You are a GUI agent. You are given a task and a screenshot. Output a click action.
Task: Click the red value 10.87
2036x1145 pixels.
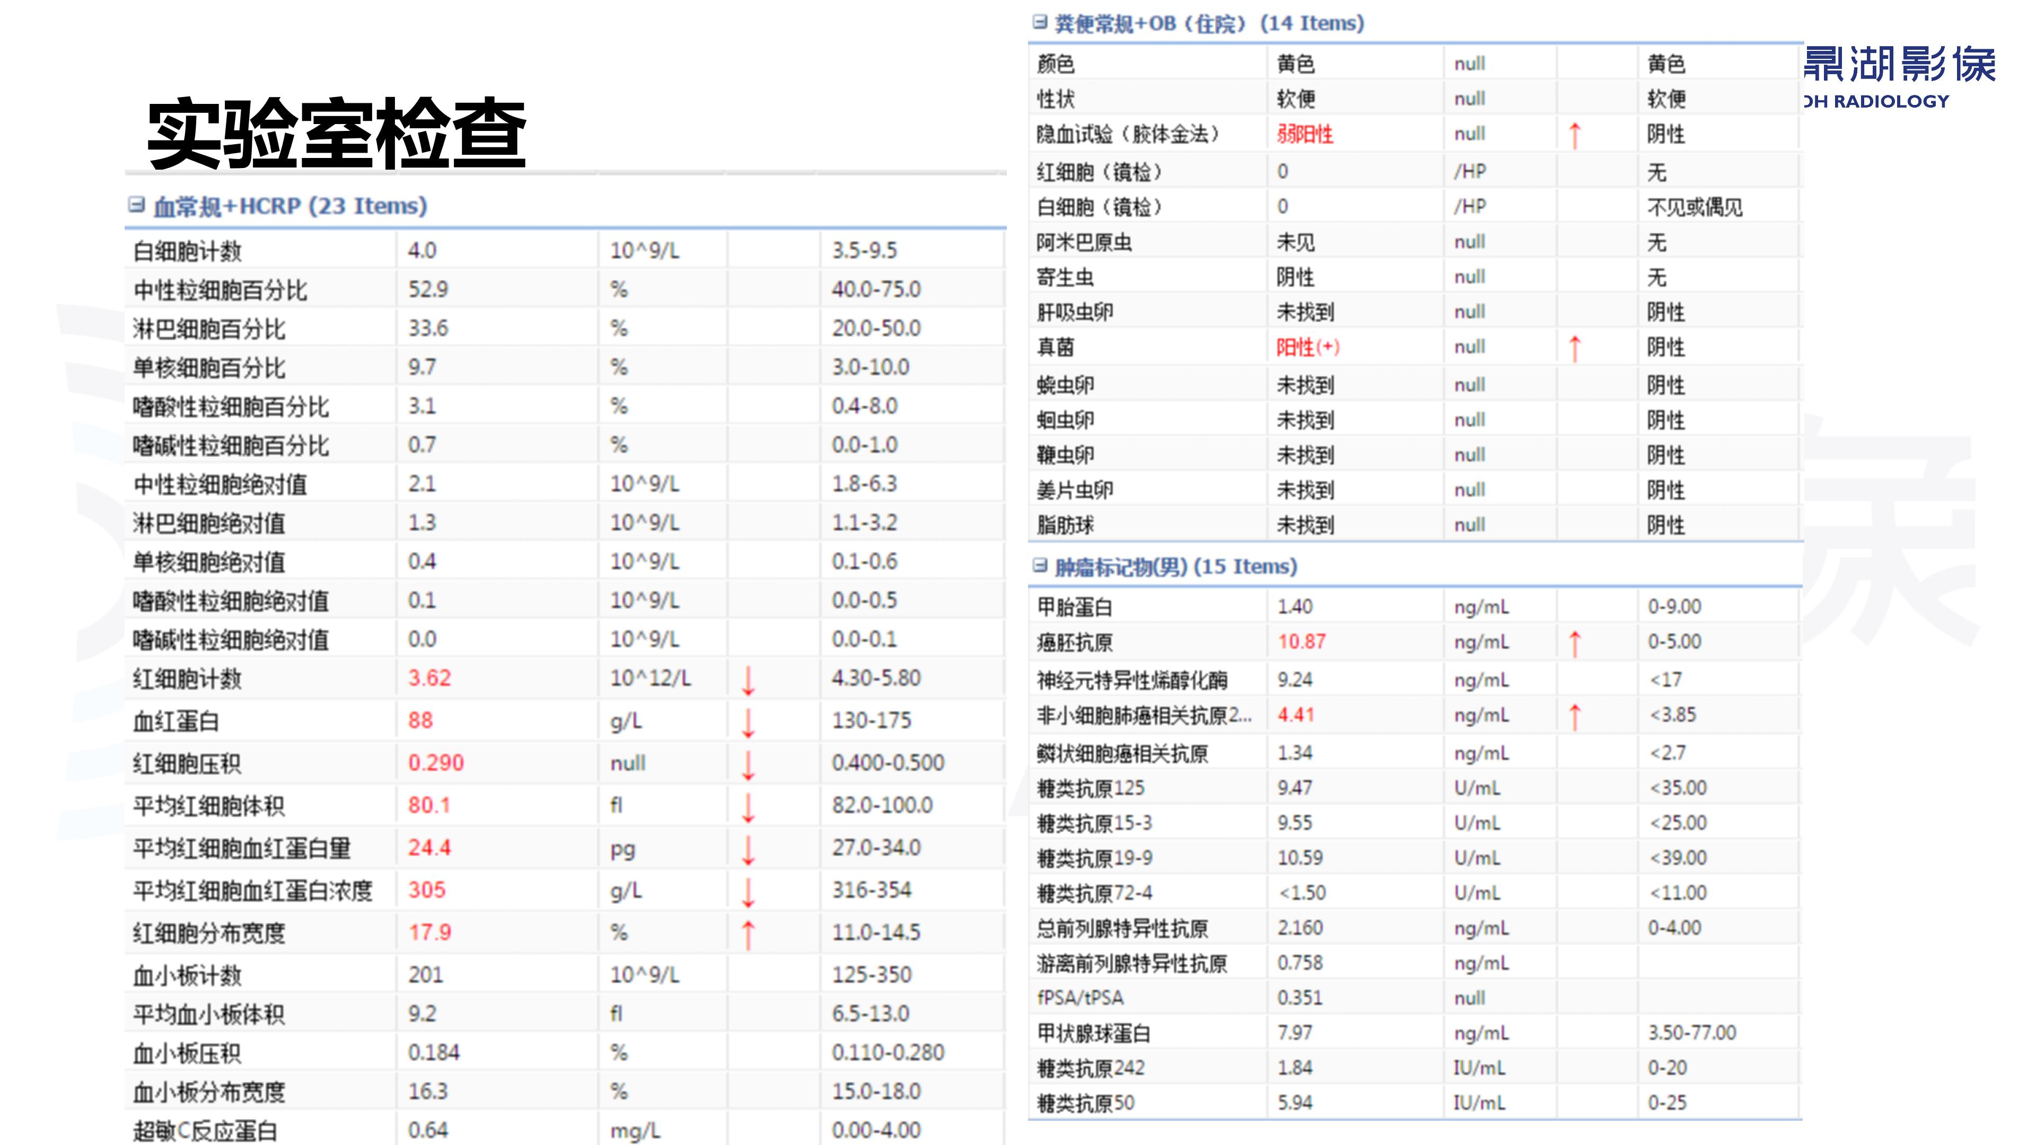click(x=1302, y=641)
